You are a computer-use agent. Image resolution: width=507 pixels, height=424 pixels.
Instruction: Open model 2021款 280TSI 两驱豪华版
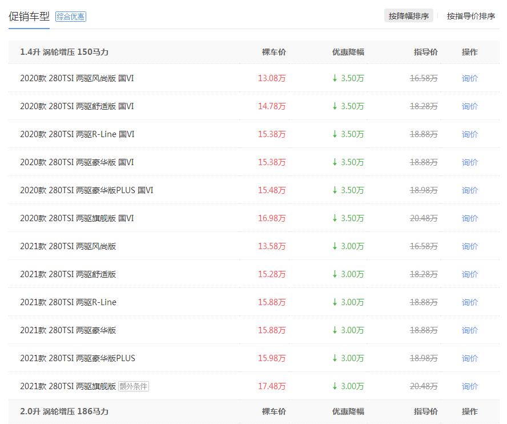[68, 330]
